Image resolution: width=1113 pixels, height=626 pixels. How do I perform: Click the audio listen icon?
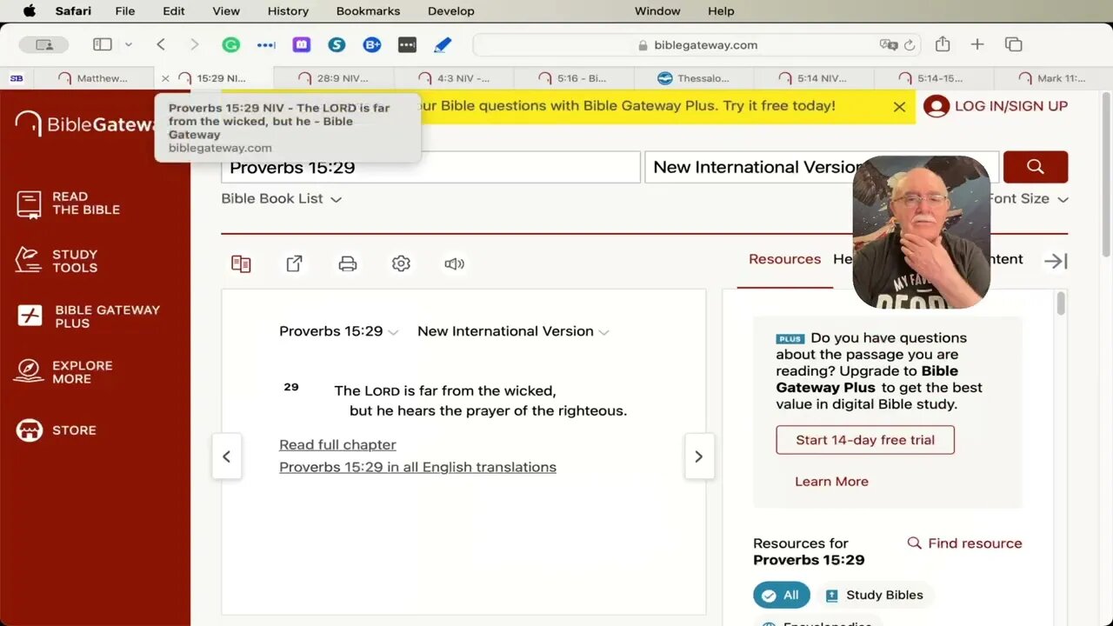tap(454, 263)
